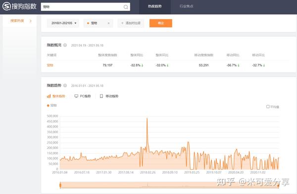Click the 500,000 y-axis label
297x194 pixels.
click(x=52, y=116)
